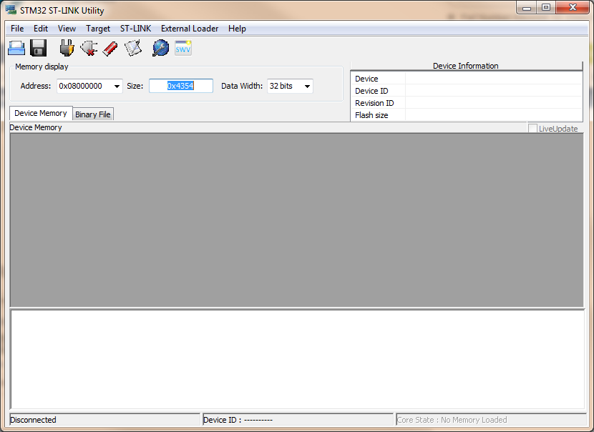
Task: Click the Device ID row label
Action: (x=371, y=91)
